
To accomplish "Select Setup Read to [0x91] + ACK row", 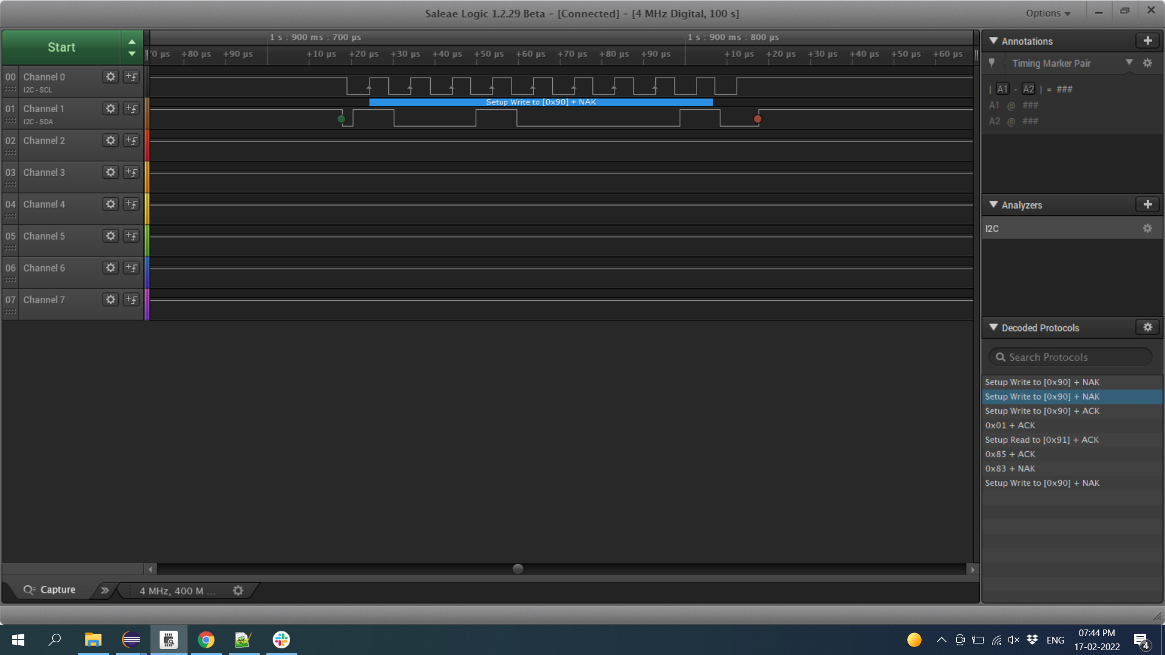I will pos(1072,440).
